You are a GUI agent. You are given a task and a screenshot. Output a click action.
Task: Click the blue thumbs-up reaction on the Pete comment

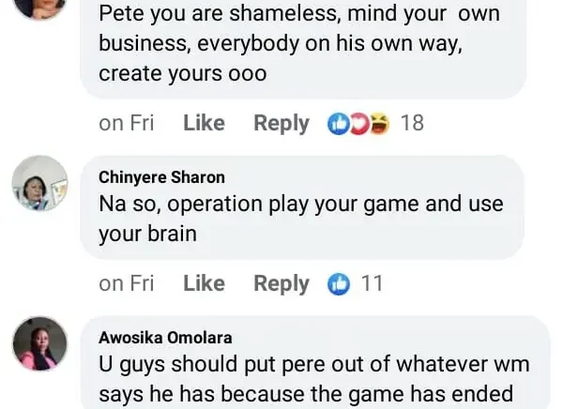[x=337, y=124]
